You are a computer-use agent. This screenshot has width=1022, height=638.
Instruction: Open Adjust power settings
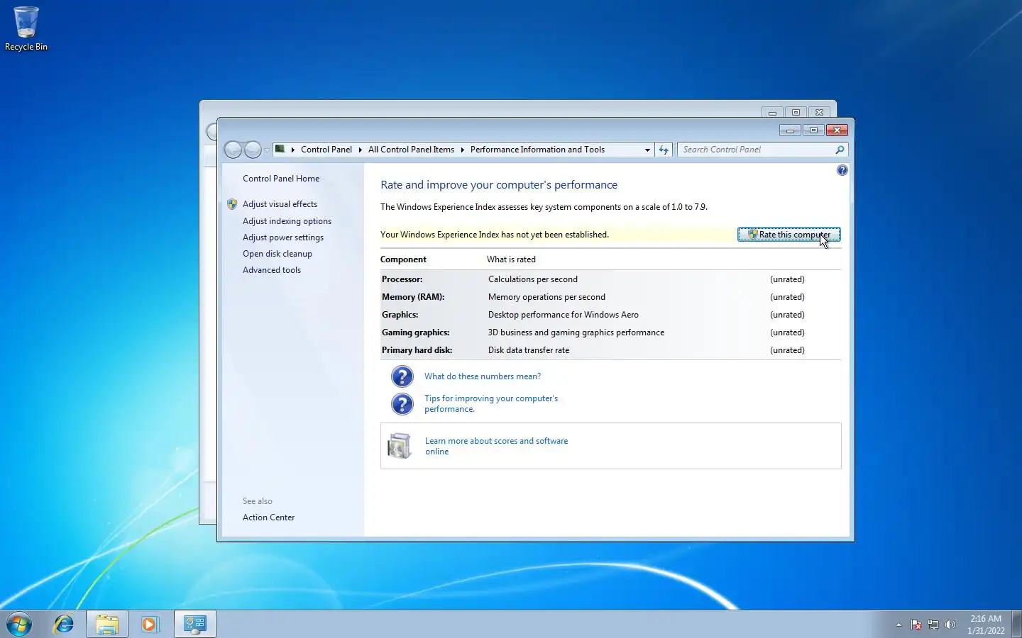[283, 237]
